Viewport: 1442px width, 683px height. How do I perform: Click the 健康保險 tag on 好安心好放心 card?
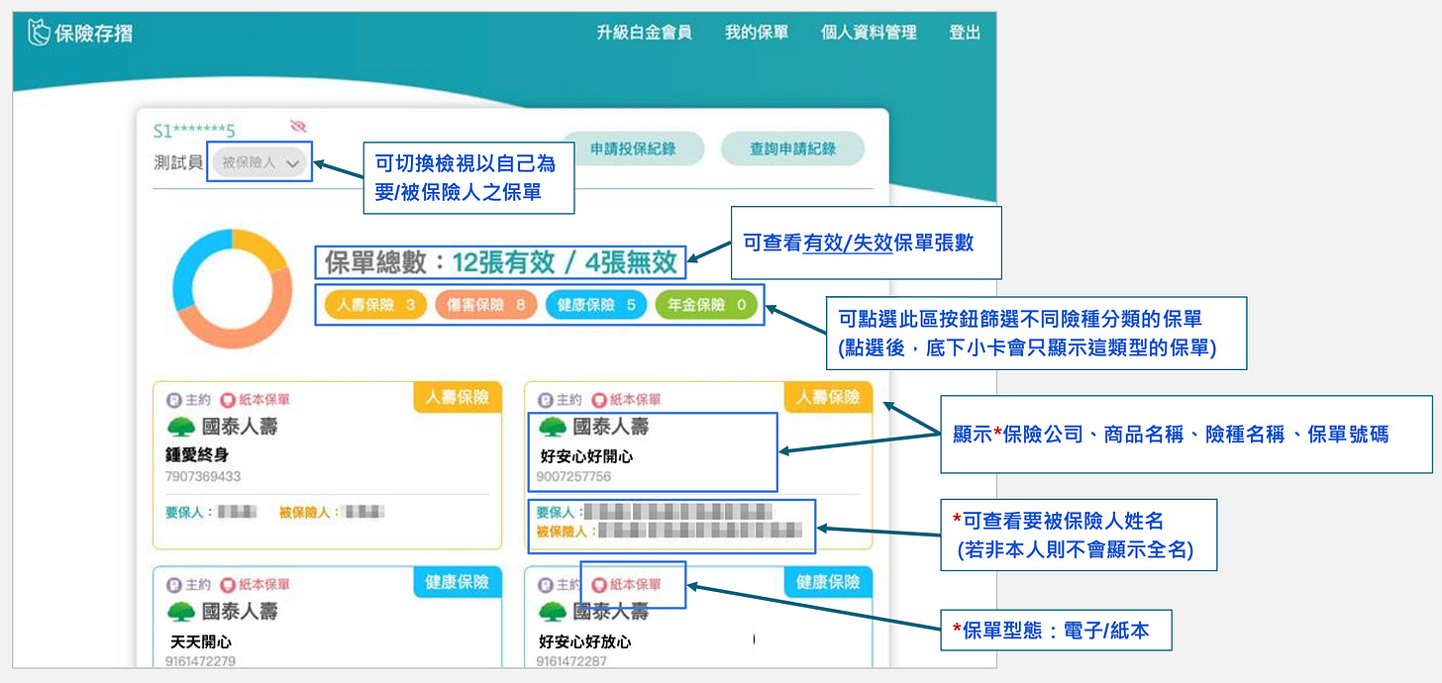click(828, 582)
